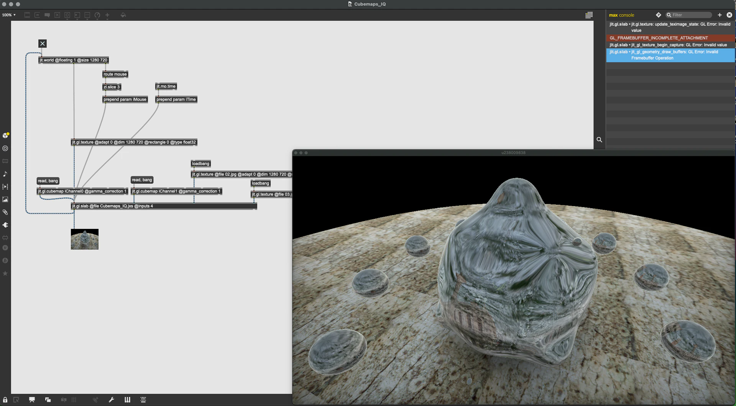Open the console grid icon
The image size is (736, 406).
[x=589, y=15]
